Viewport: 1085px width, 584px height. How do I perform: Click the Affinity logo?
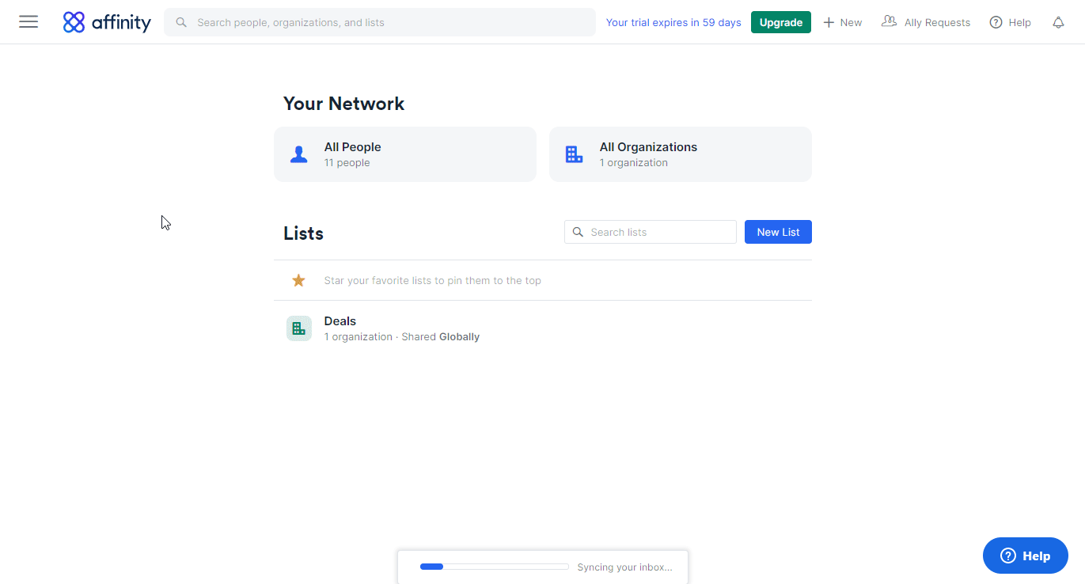point(106,21)
